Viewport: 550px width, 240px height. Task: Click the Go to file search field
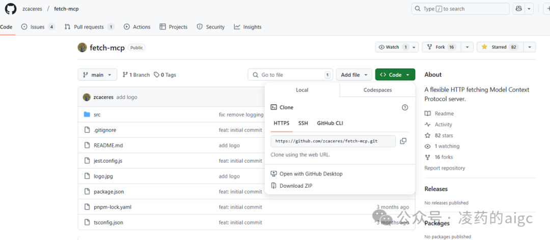point(290,75)
